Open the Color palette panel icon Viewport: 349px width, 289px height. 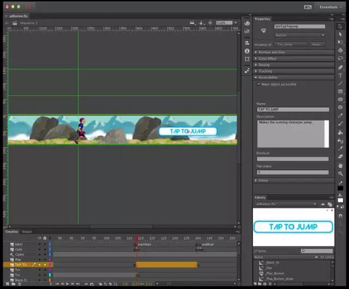point(247,23)
